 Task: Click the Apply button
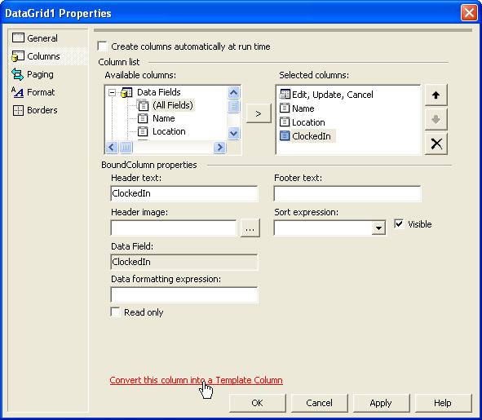pos(381,403)
